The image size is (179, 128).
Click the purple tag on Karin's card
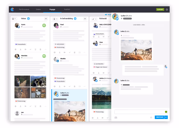tap(21, 44)
